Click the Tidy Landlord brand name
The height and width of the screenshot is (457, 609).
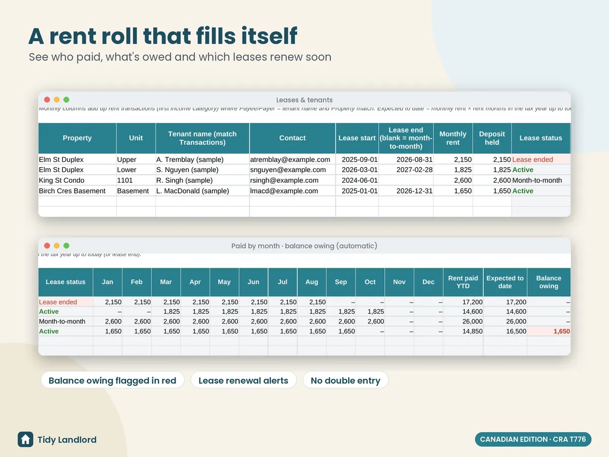pyautogui.click(x=67, y=440)
